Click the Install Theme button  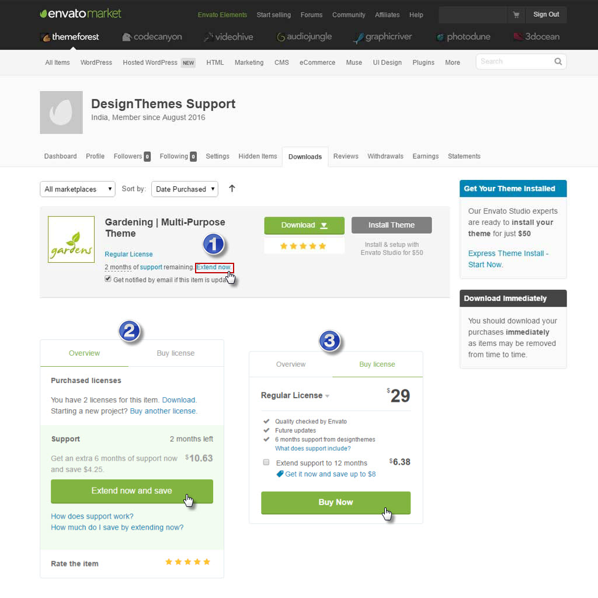click(392, 225)
